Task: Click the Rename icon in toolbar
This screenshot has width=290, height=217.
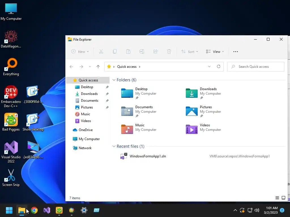Action: 142,51
